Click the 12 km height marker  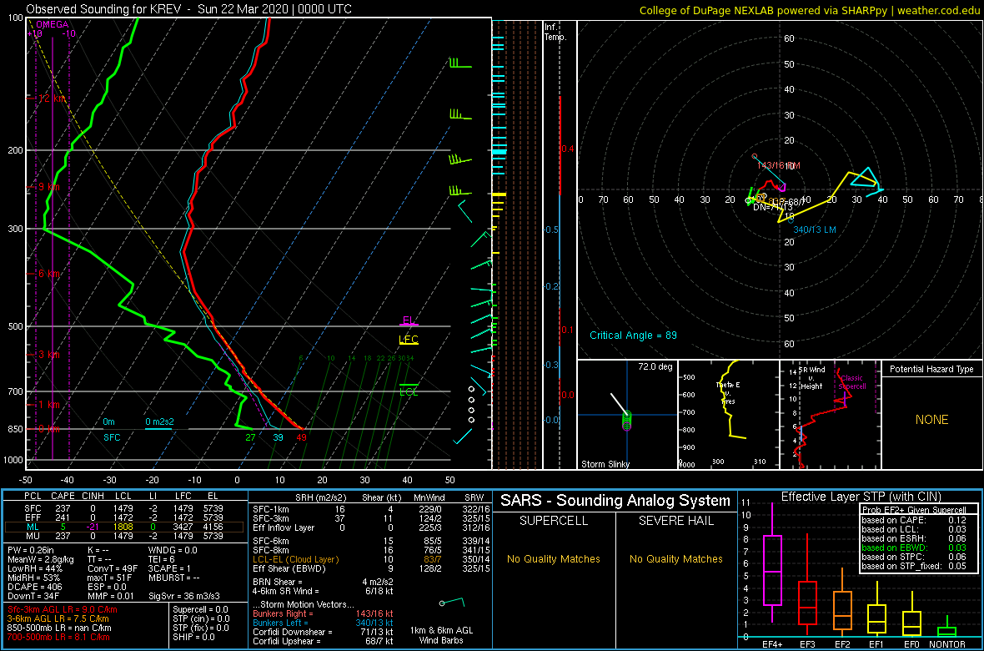pos(49,98)
